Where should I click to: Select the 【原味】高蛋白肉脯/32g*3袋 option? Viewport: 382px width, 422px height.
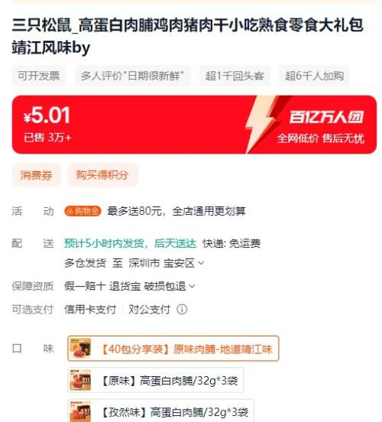point(156,380)
